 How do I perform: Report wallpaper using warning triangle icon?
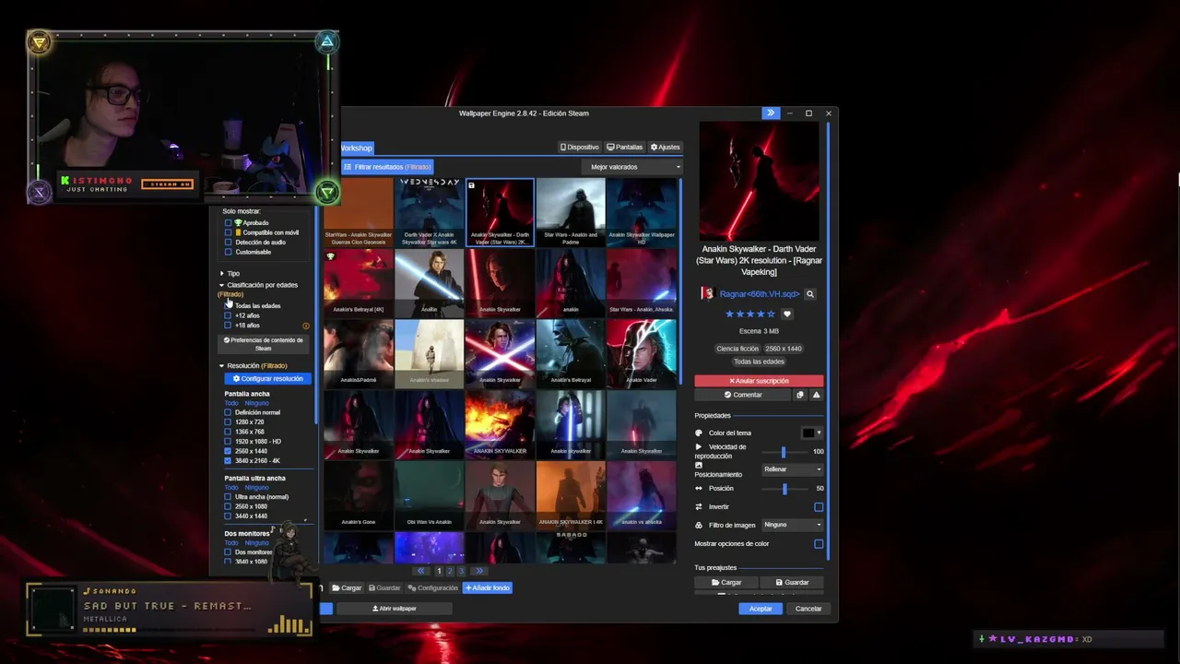816,395
